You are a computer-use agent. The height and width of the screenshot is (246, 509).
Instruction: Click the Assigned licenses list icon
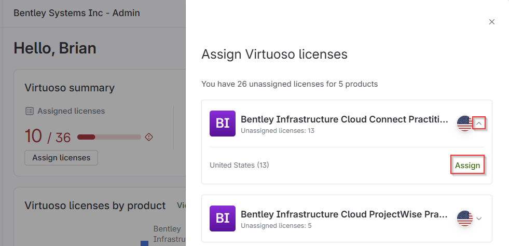point(29,111)
